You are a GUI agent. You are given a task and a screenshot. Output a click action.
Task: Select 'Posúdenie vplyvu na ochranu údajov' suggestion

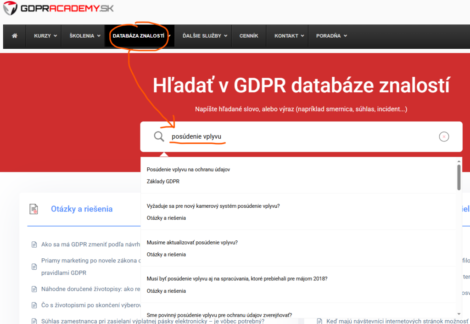click(x=188, y=170)
